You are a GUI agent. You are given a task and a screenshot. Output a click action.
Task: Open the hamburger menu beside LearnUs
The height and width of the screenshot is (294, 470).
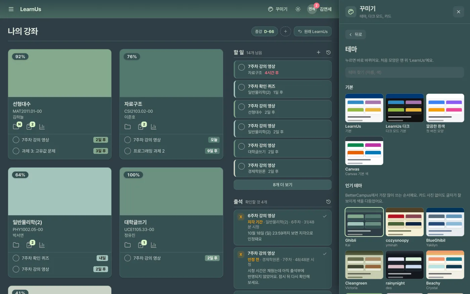click(x=11, y=9)
